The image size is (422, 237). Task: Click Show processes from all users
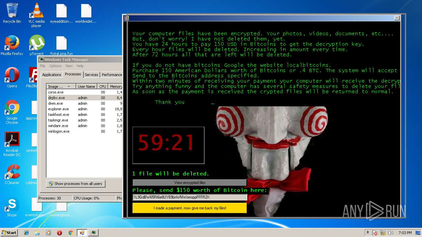click(76, 184)
